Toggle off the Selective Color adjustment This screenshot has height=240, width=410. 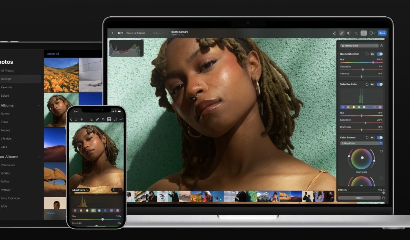(x=379, y=84)
